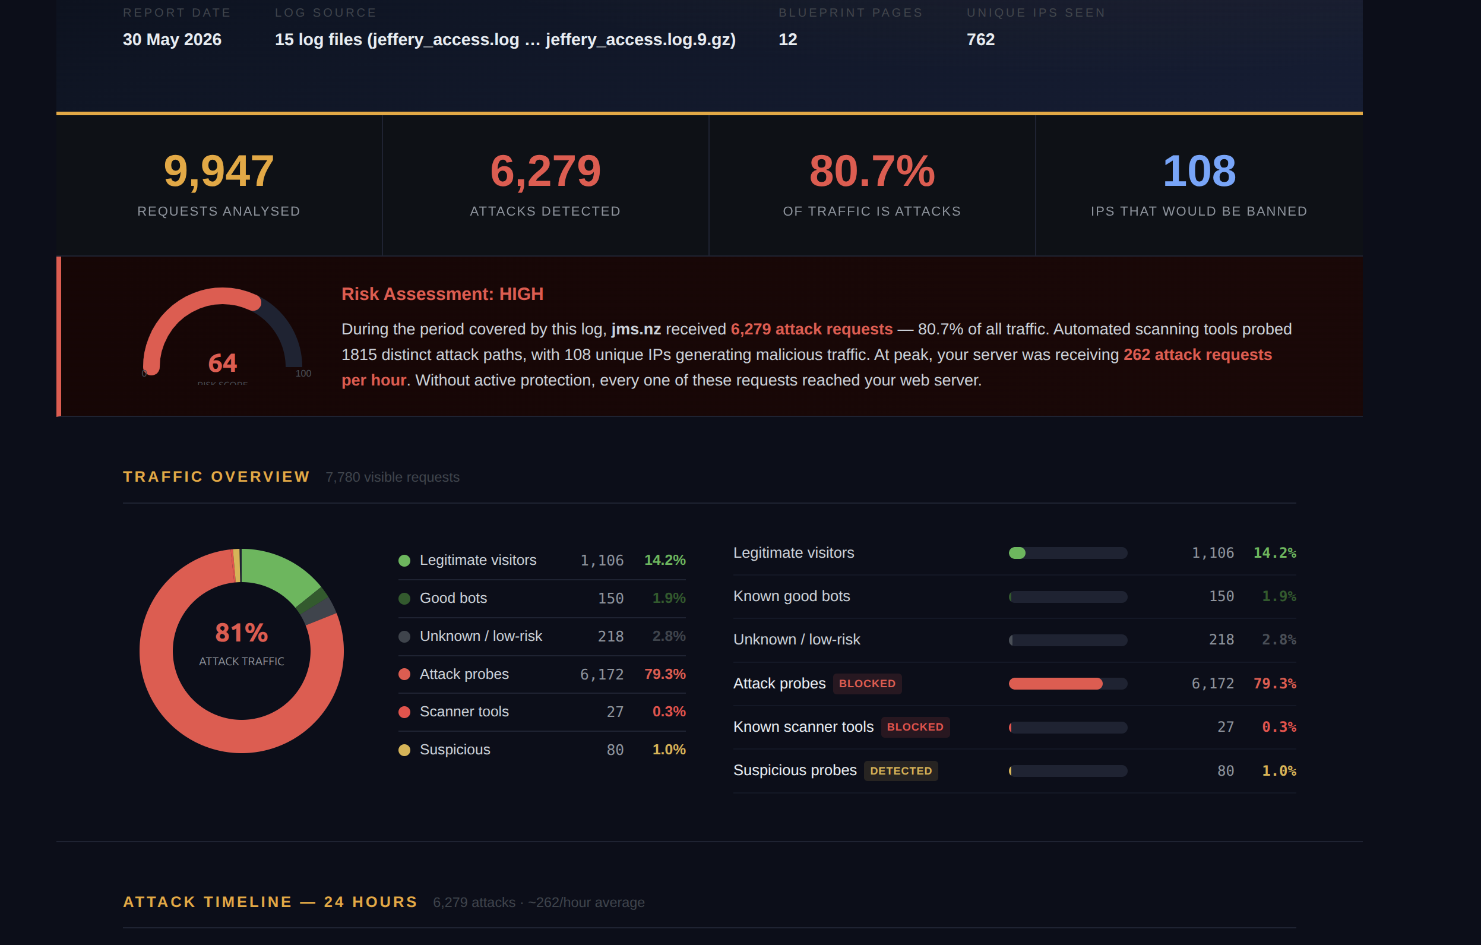Click the red dot beside Scanner tools legend
Screen dimensions: 1481x945
404,712
